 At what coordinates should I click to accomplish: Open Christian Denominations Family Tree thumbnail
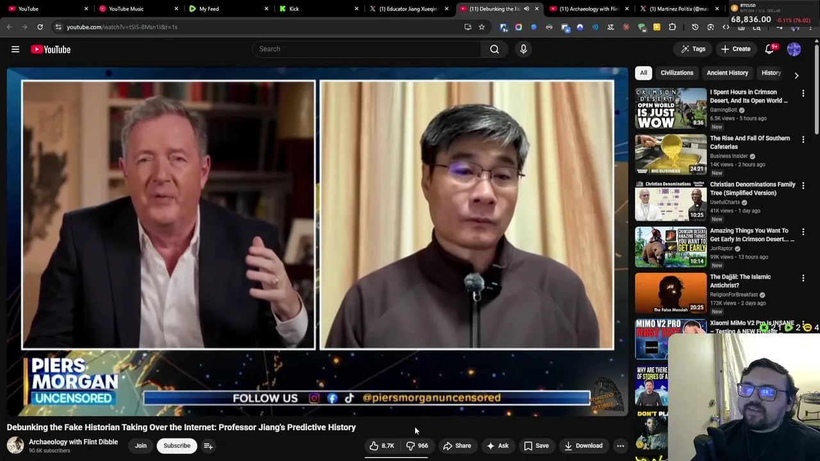[x=671, y=200]
